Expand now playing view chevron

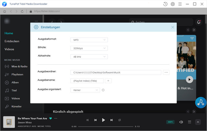pyautogui.click(x=198, y=122)
